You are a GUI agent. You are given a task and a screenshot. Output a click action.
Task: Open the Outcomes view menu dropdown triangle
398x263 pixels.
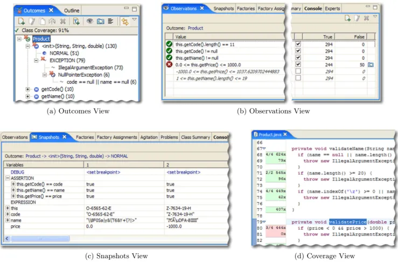click(x=135, y=19)
